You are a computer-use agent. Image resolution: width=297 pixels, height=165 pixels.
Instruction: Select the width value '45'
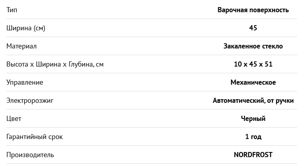click(x=253, y=28)
